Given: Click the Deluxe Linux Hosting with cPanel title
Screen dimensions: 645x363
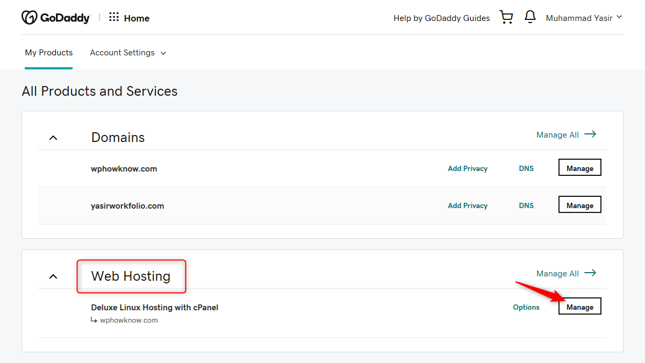Looking at the screenshot, I should (x=155, y=308).
